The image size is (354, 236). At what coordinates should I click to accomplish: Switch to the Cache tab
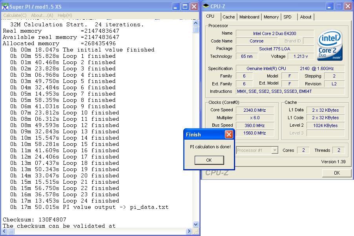coord(228,17)
